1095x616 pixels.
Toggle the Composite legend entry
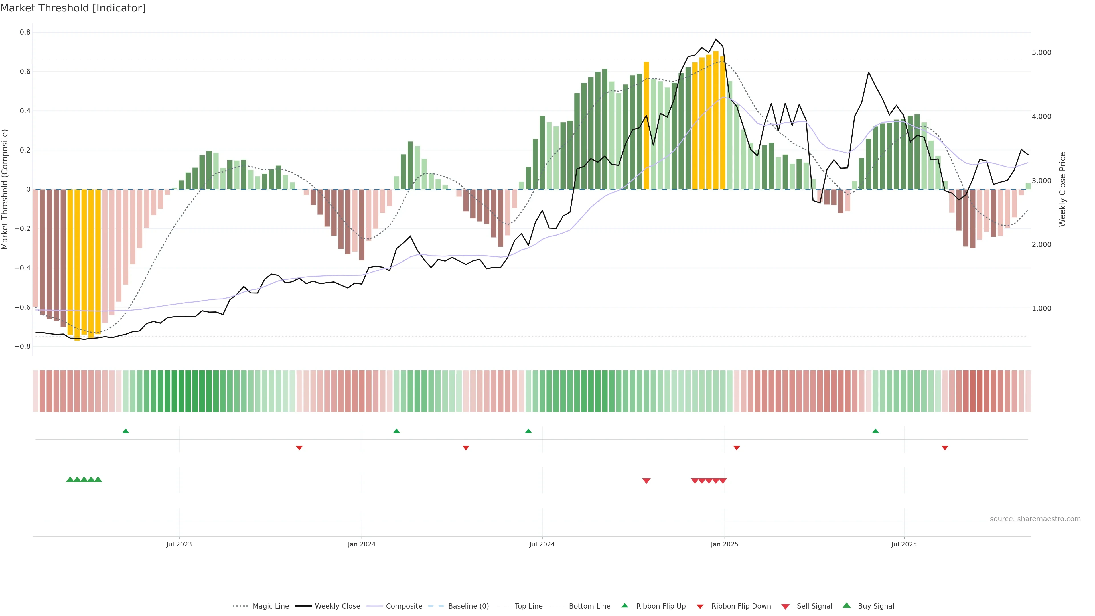(404, 606)
